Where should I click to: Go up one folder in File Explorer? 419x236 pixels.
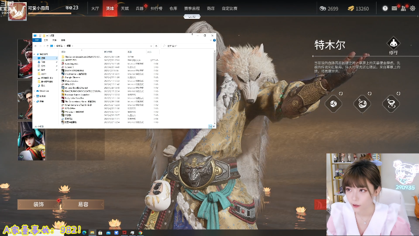[47, 46]
